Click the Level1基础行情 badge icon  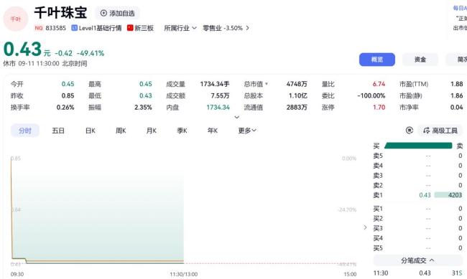tap(74, 28)
